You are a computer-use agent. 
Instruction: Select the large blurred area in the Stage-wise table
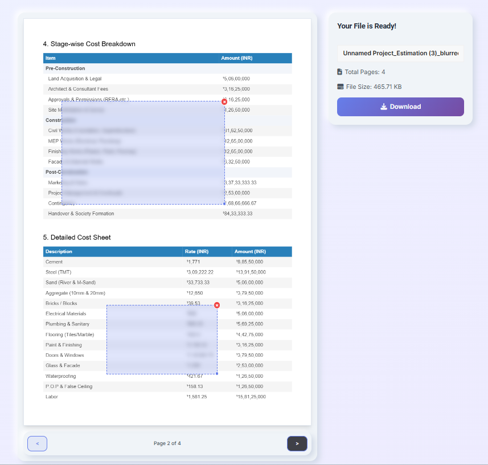pos(143,153)
